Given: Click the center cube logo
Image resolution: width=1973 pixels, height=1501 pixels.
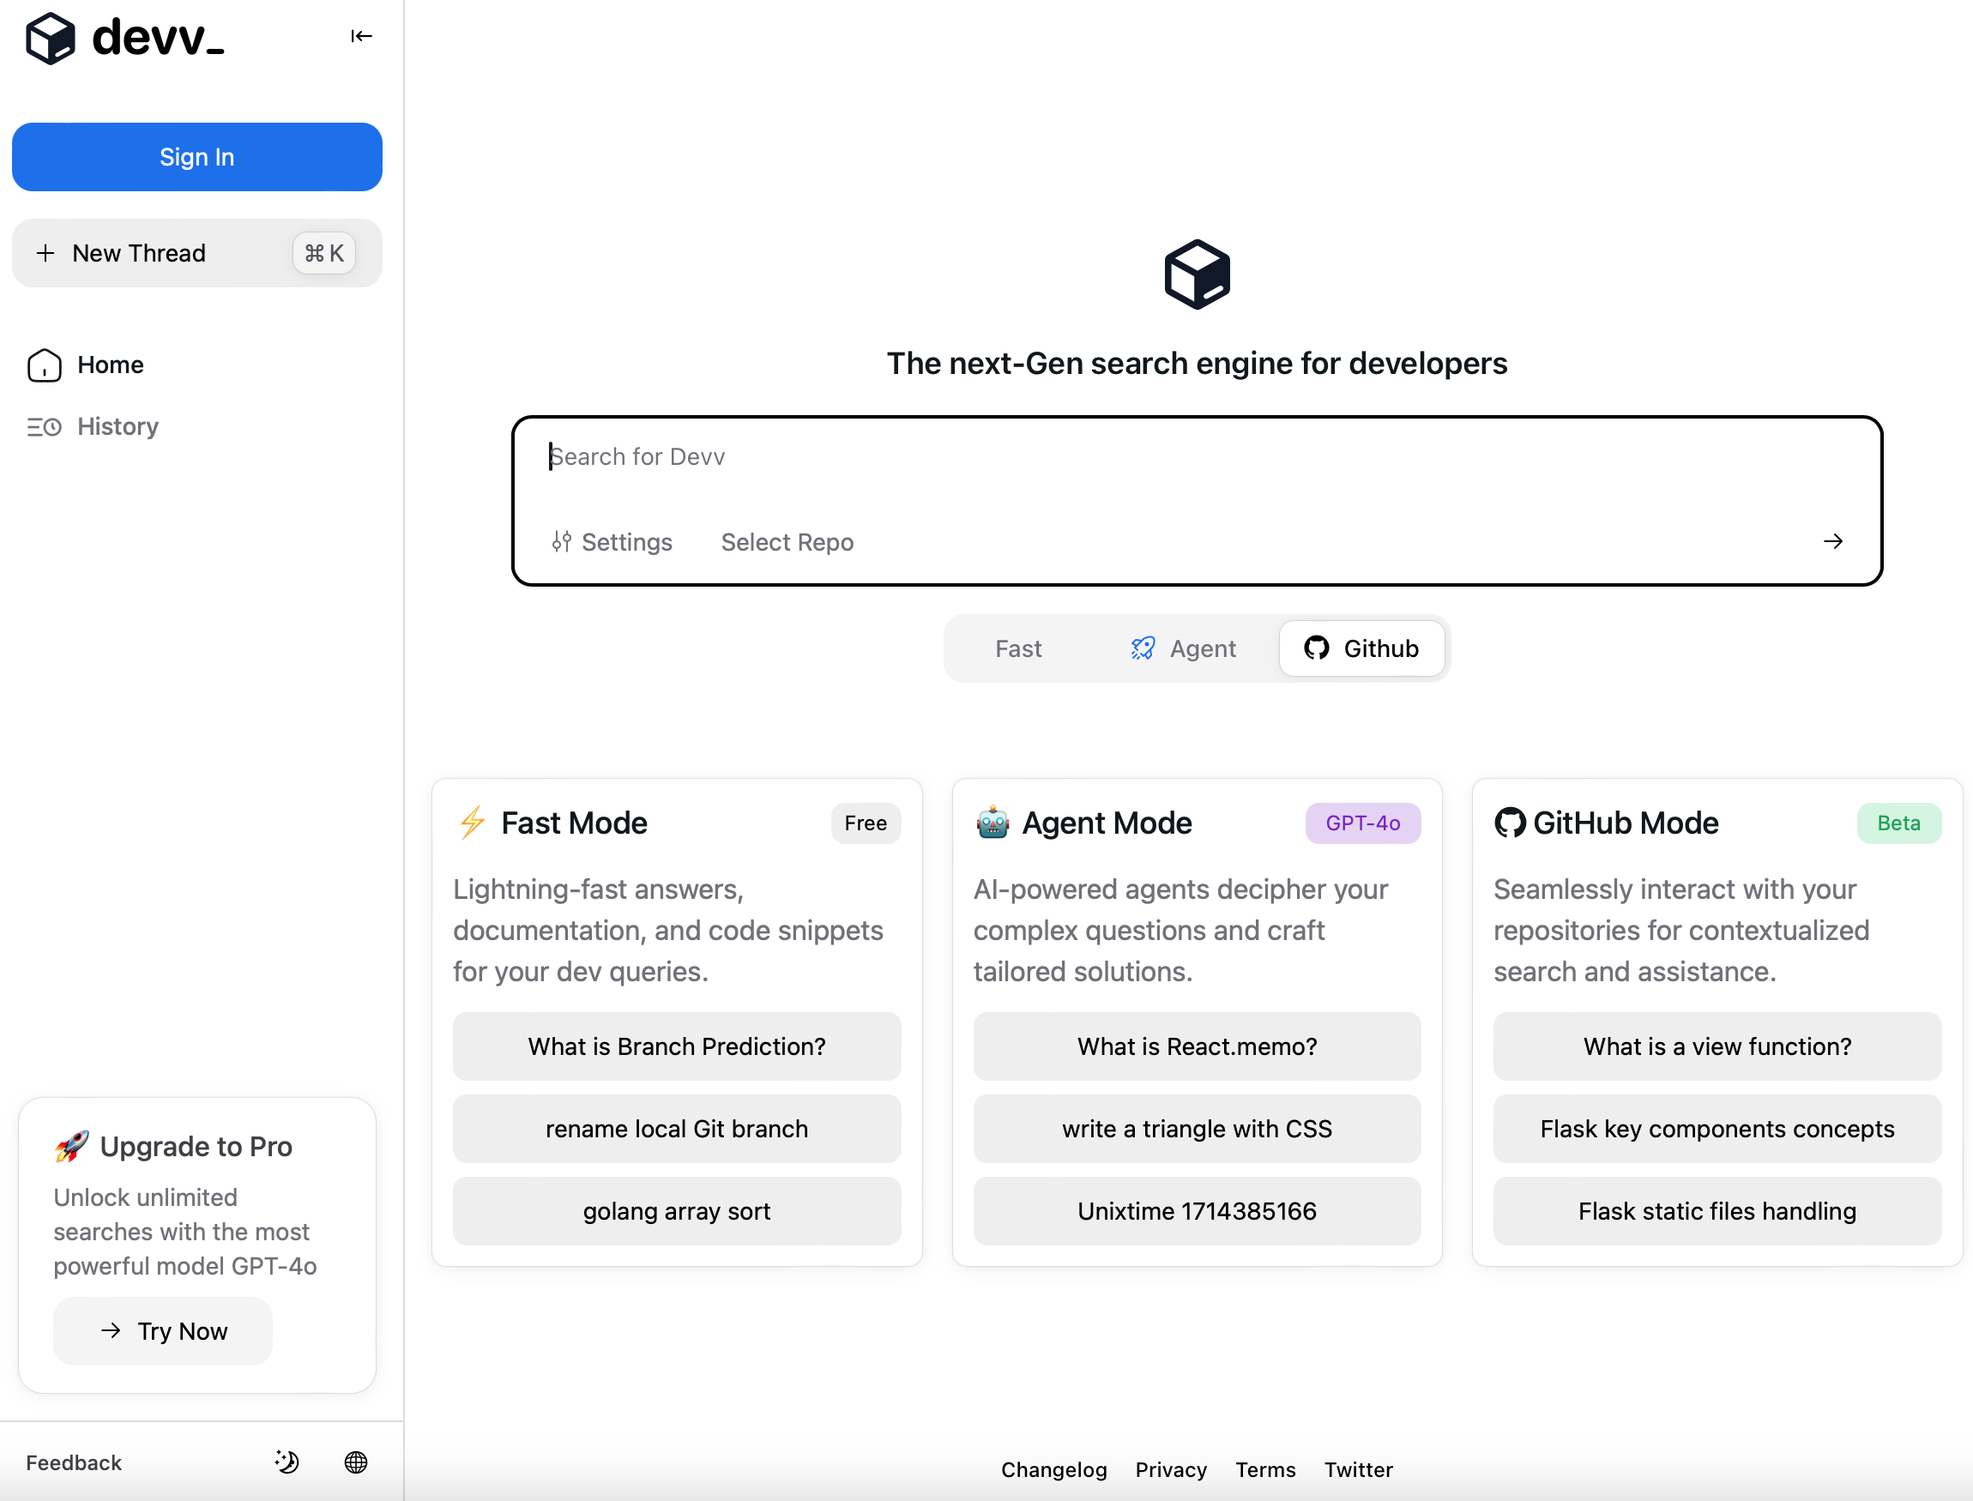Looking at the screenshot, I should [1197, 274].
